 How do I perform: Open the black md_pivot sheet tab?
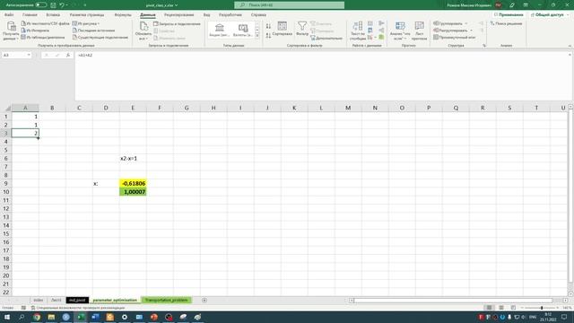77,300
